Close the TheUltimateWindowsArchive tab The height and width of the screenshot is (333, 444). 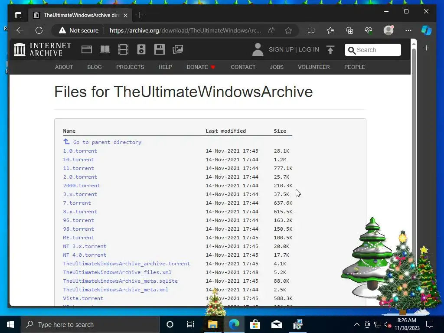pyautogui.click(x=125, y=15)
